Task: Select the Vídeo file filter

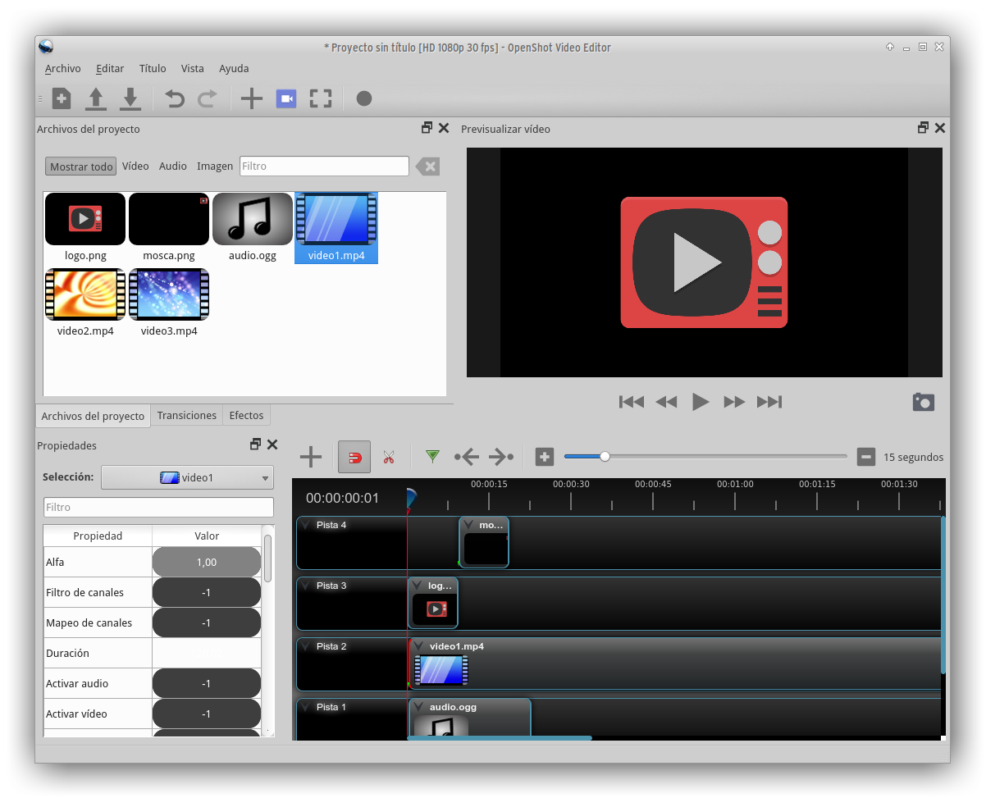Action: pyautogui.click(x=135, y=166)
